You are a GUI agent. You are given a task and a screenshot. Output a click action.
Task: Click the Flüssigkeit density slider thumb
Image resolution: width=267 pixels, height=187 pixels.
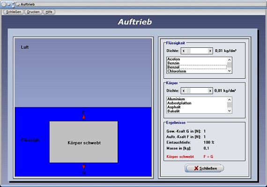pos(188,51)
